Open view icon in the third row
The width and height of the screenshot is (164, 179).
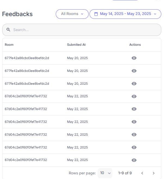134,84
